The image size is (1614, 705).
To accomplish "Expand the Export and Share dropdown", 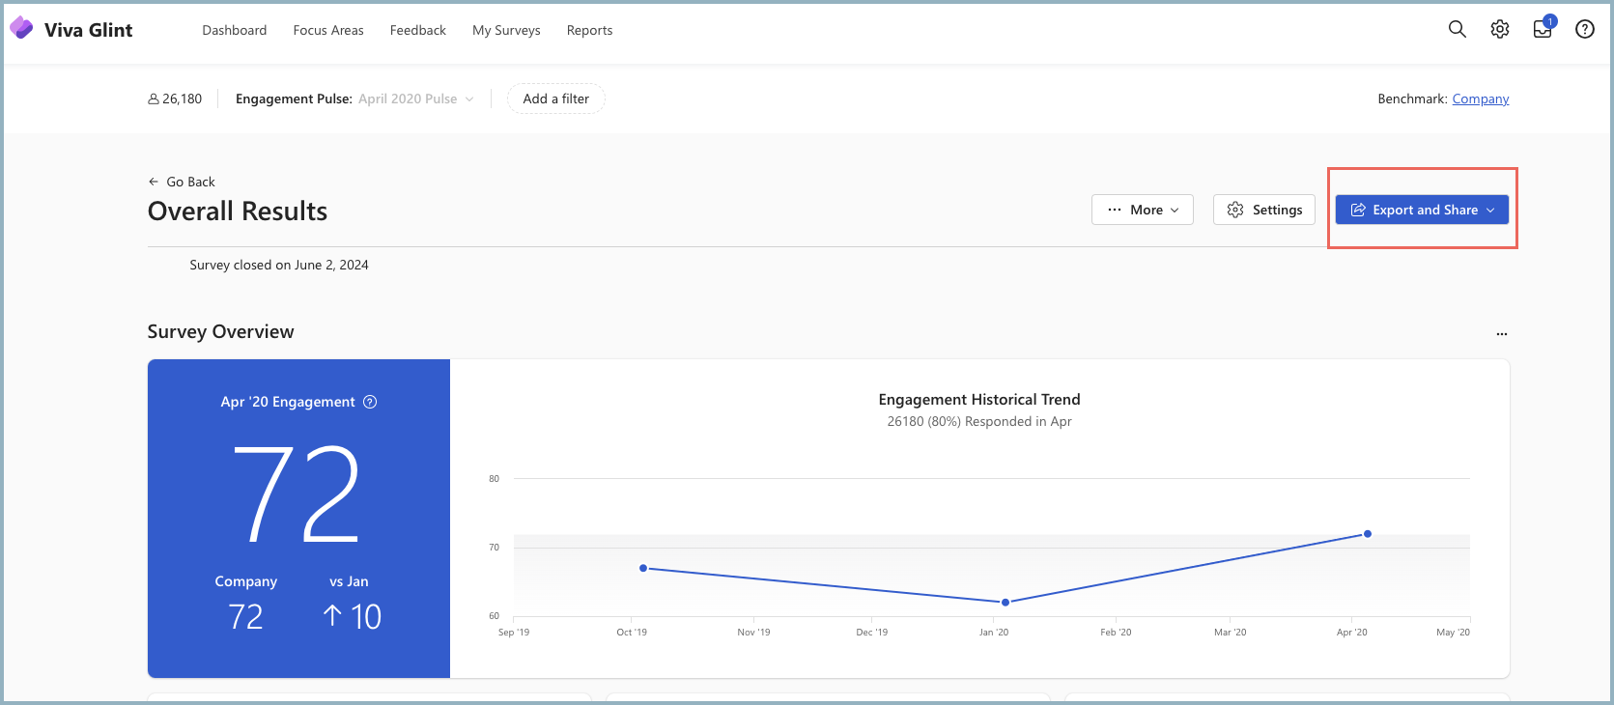I will (x=1422, y=210).
